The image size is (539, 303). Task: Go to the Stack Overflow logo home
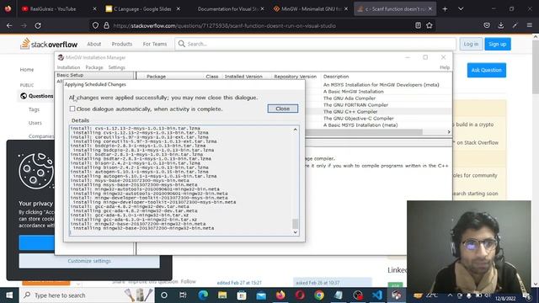click(x=49, y=44)
